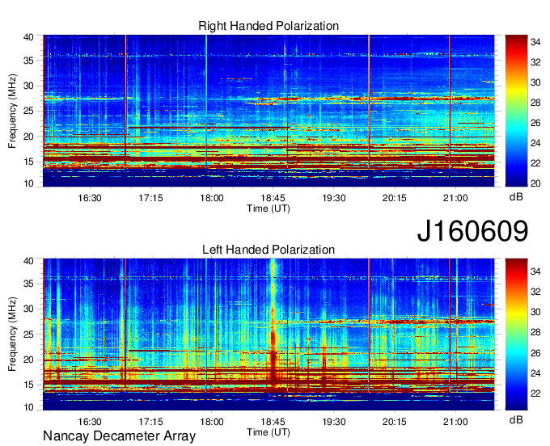Click the 'Nancay Decameter Array' caption
Viewport: 550px width, 446px height.
[119, 435]
